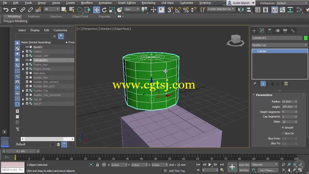
Task: Activate the Select and Rotate tool
Action: tap(104, 10)
